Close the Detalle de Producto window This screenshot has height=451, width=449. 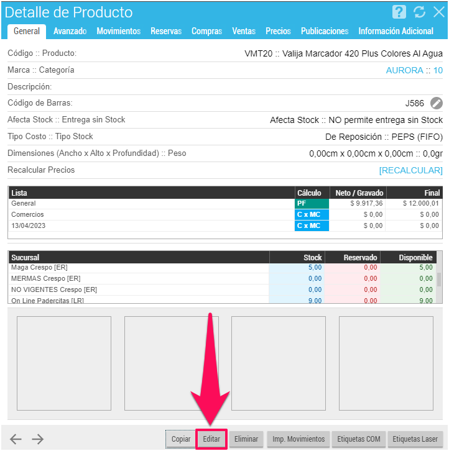438,12
